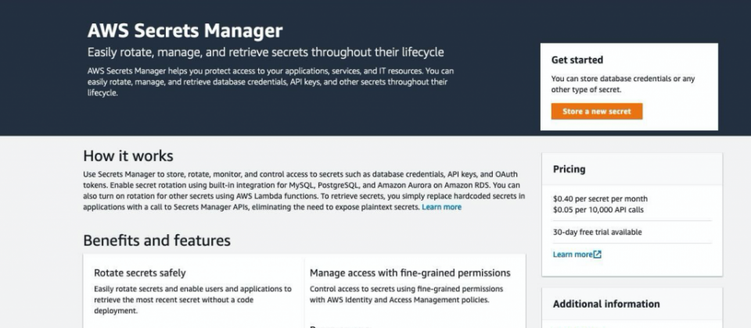Click the $0.05 per 10,000 API calls line
751x328 pixels.
pos(598,210)
